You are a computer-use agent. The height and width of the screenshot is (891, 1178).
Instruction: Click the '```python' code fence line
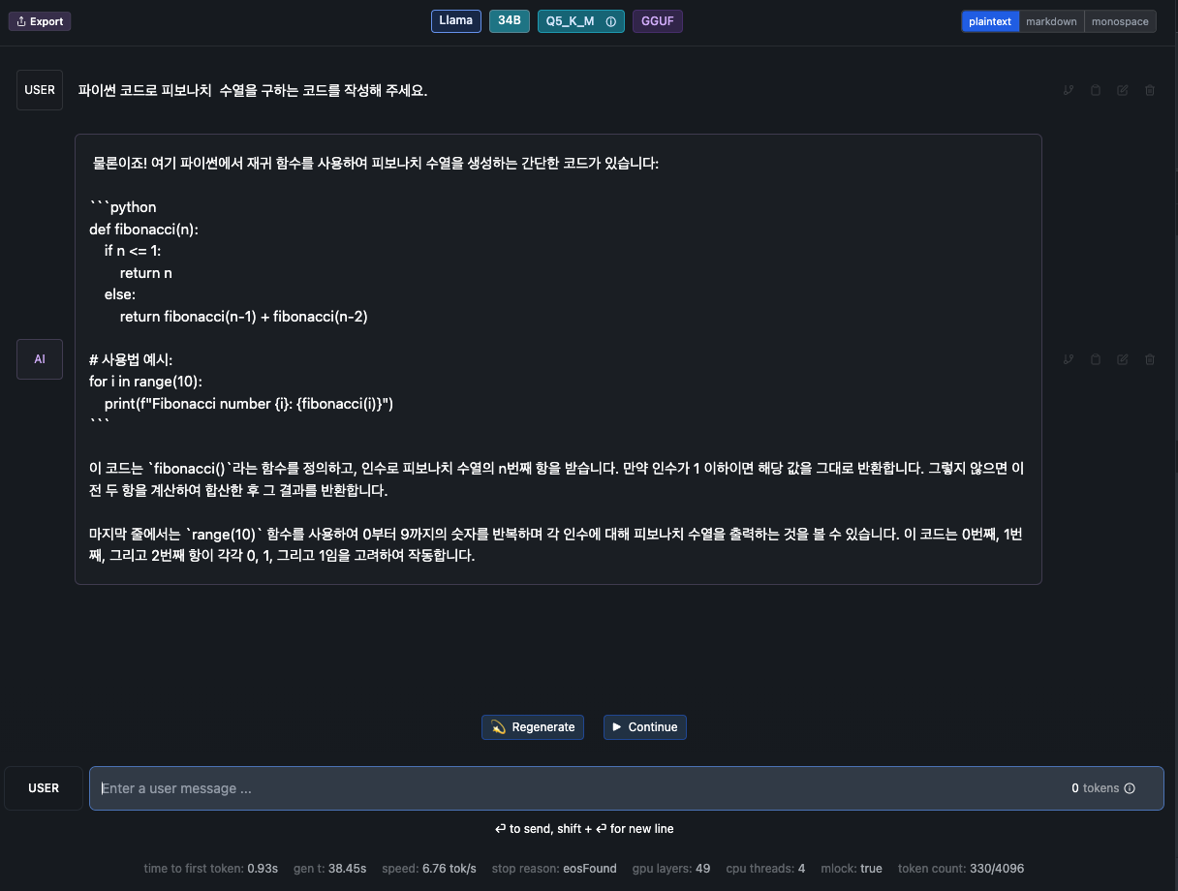(123, 207)
